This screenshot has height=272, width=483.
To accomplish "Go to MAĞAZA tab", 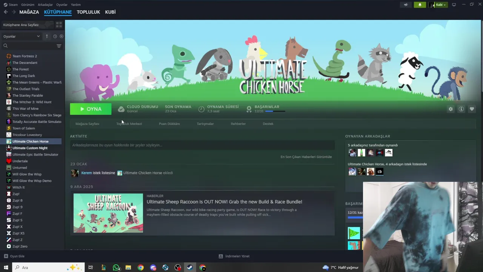I will pos(29,12).
